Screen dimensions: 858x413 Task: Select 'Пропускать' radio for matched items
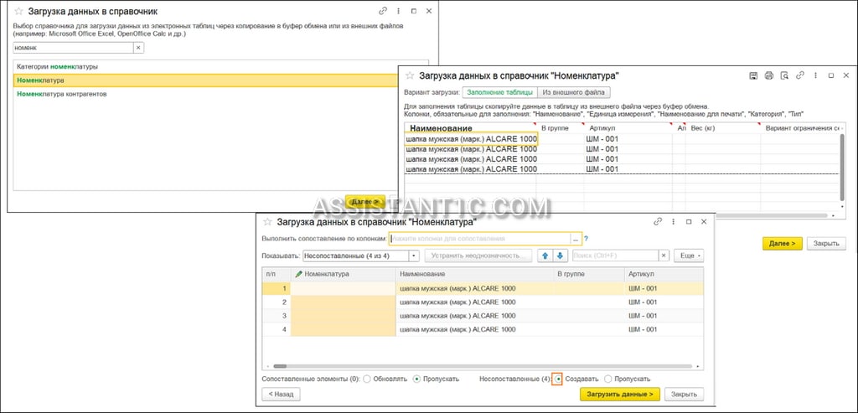point(417,379)
